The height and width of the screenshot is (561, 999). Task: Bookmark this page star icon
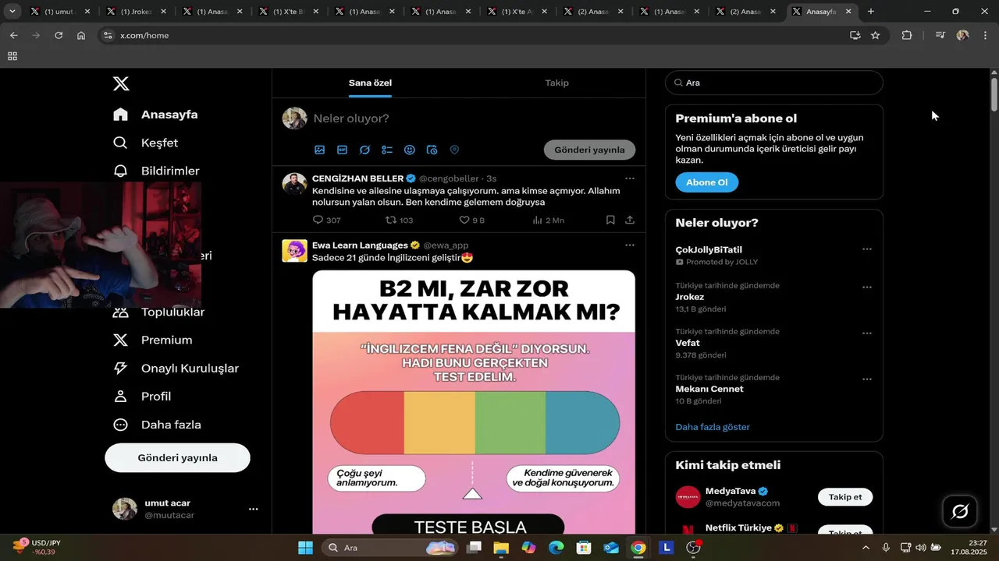(875, 35)
